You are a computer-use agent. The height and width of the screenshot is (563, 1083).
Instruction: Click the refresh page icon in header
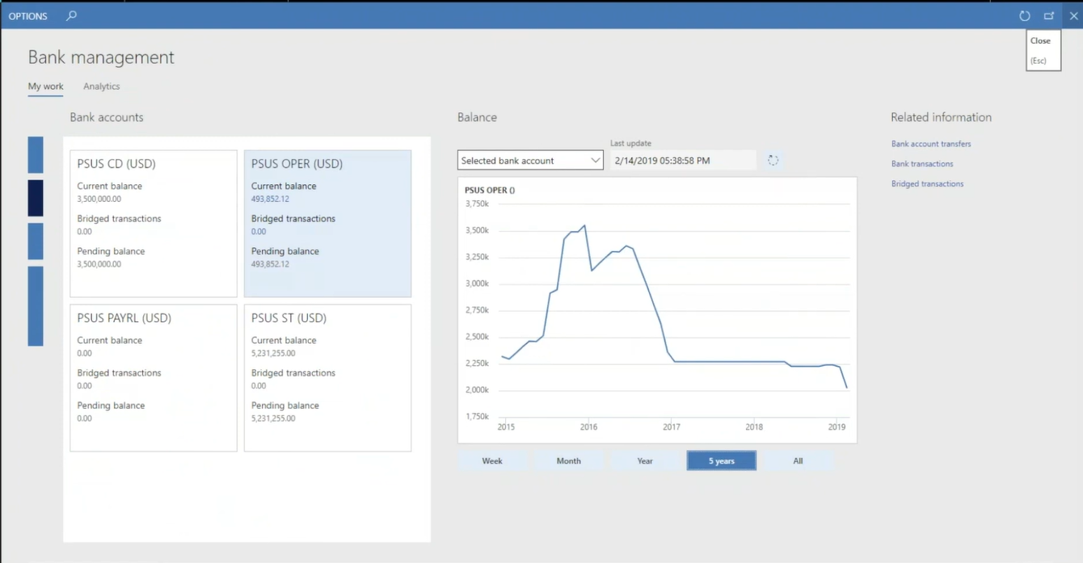[1024, 15]
